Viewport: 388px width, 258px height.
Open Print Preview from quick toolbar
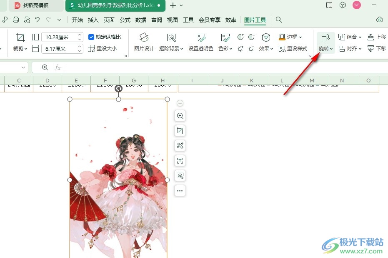click(27, 20)
